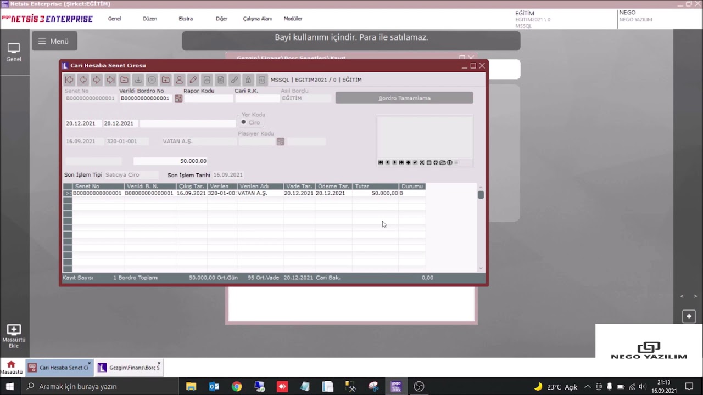The height and width of the screenshot is (395, 703).
Task: Open lookup beside Verildi Bordro No field
Action: click(x=178, y=99)
